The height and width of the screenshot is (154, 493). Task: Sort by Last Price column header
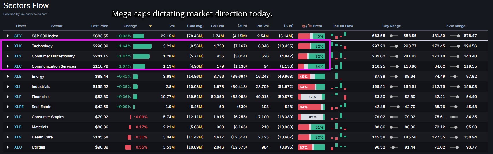[x=100, y=26]
